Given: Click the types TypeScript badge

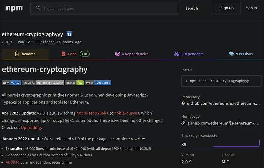Looking at the screenshot, I should point(98,83).
